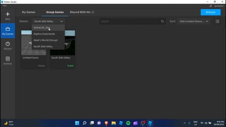The width and height of the screenshot is (226, 127).
Task: Open the clock and date on the taskbar
Action: tap(219, 123)
